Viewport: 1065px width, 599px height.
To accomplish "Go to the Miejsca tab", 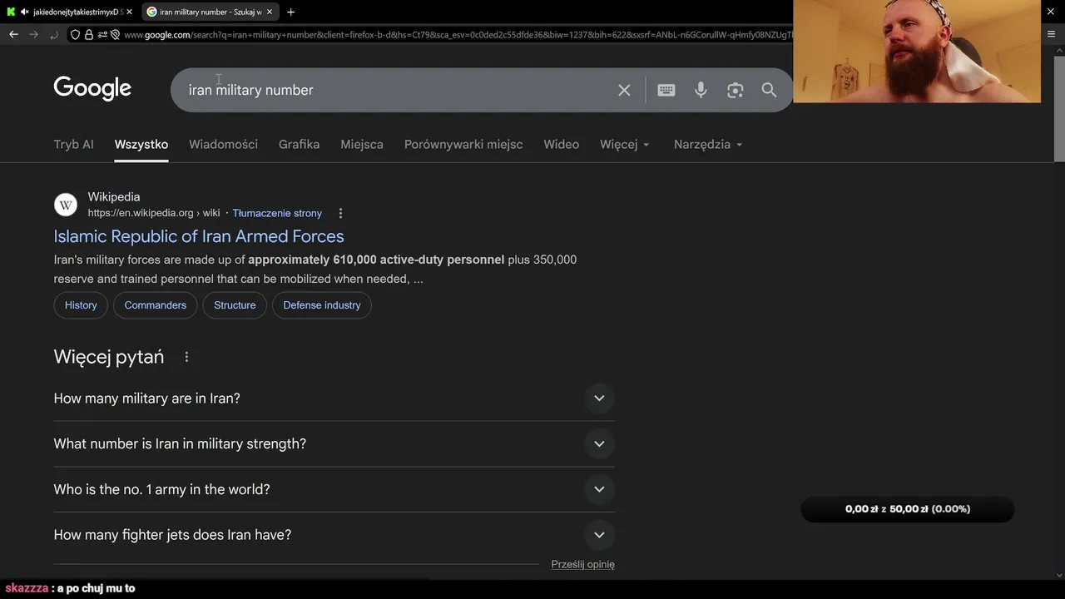I will pyautogui.click(x=362, y=144).
